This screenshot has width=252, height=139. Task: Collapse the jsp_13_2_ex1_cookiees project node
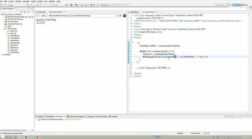[1, 14]
